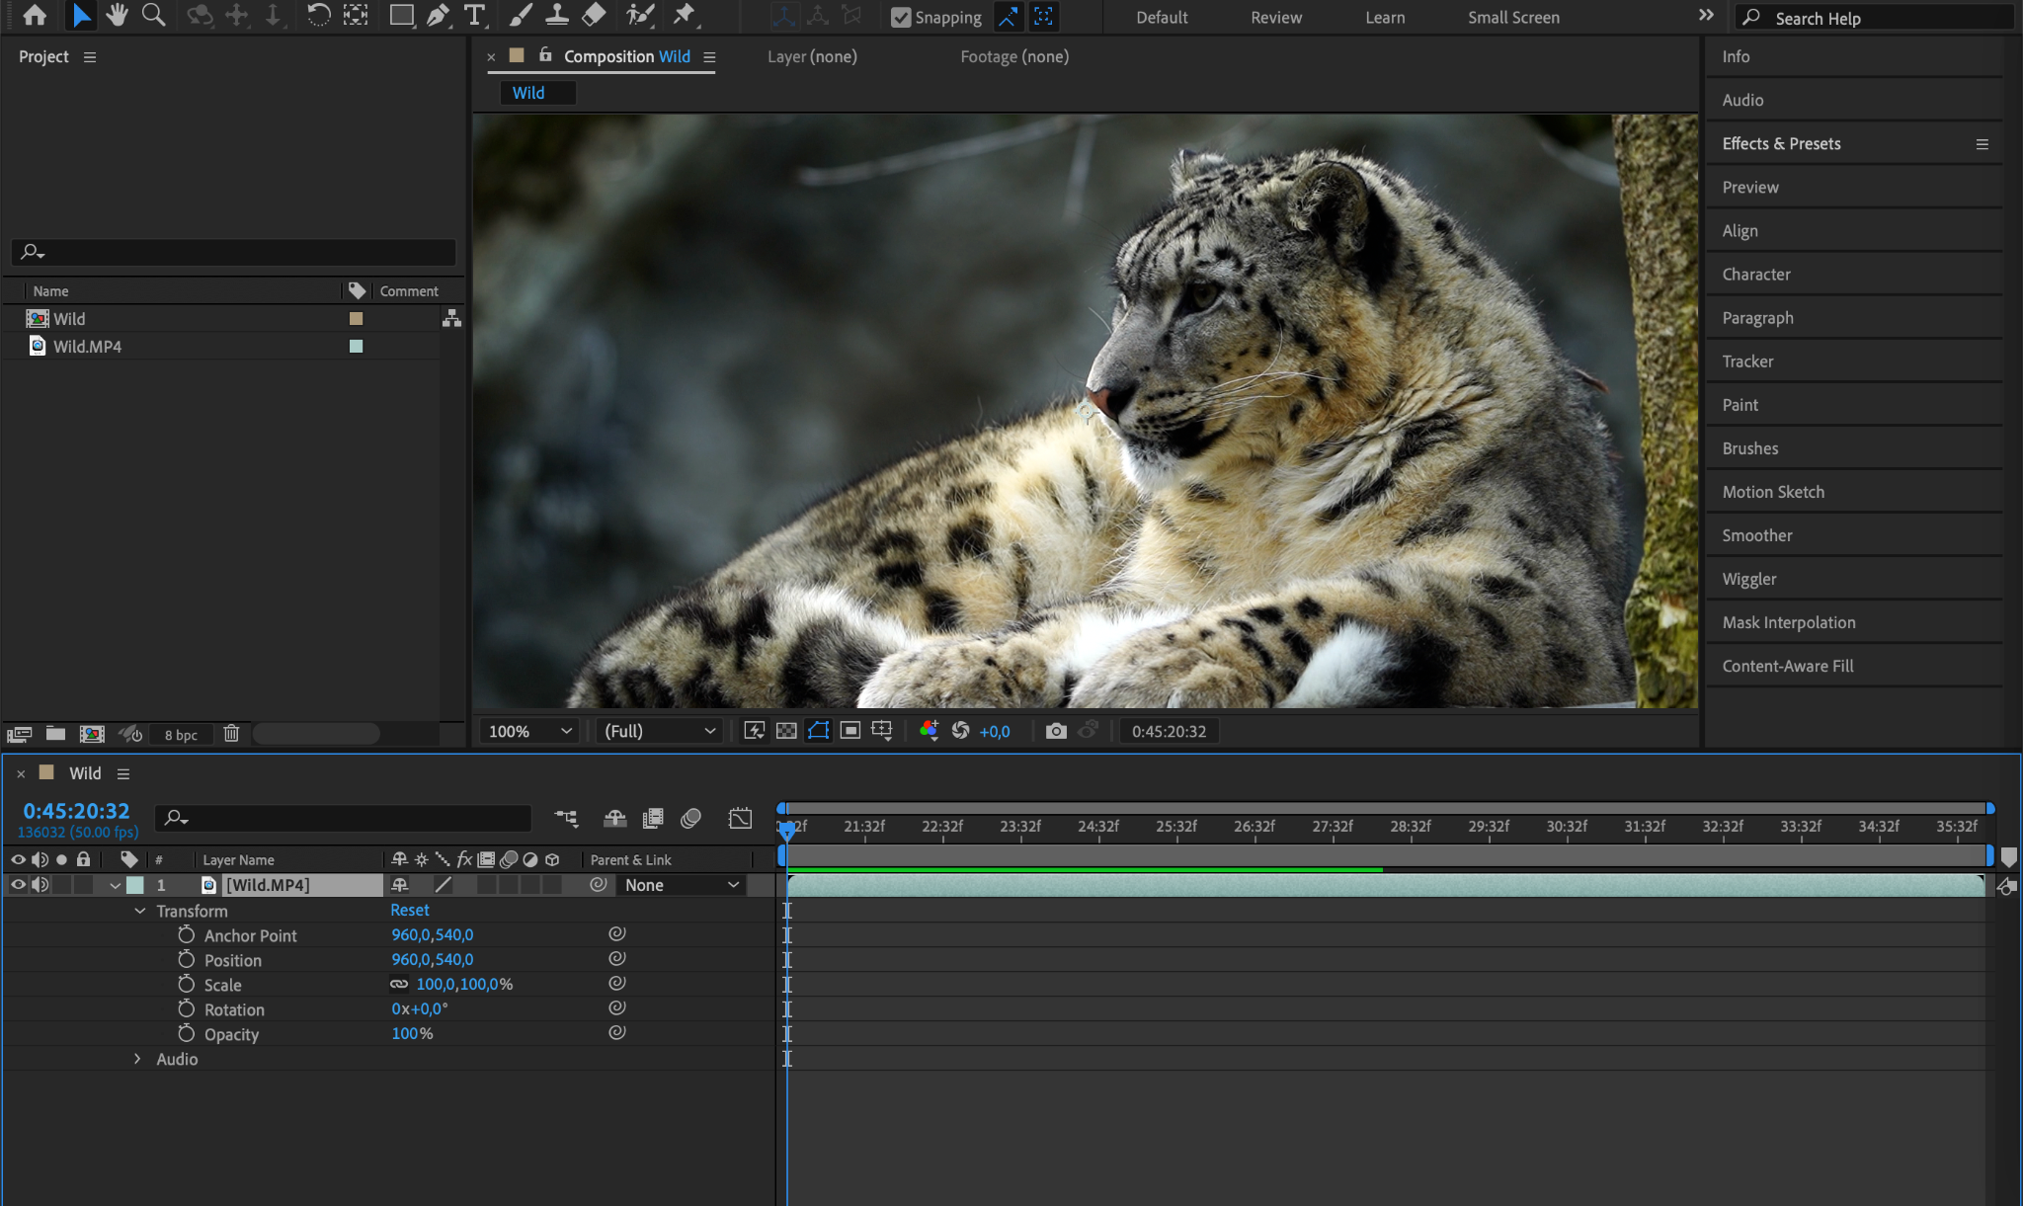Create a new folder in Project panel

(x=55, y=734)
